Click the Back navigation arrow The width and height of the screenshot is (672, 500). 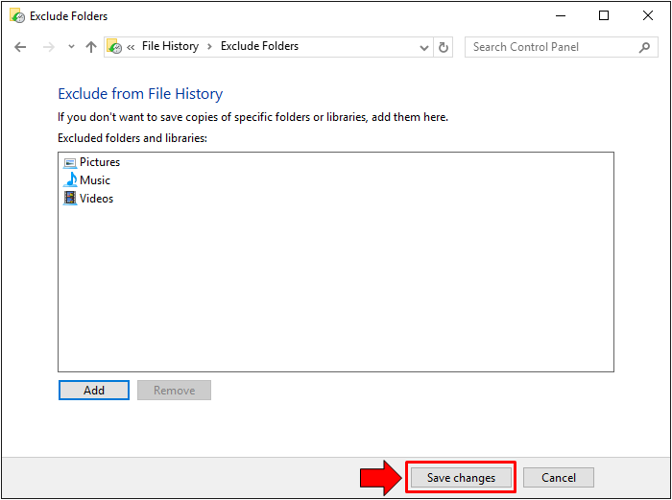click(x=20, y=47)
